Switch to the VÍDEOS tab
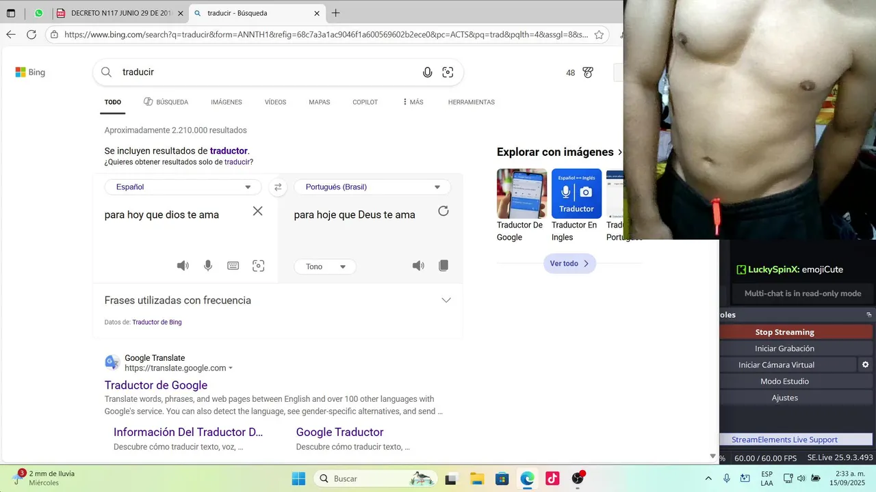This screenshot has height=492, width=876. (x=275, y=102)
